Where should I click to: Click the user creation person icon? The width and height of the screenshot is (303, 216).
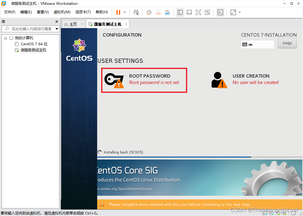(x=219, y=80)
